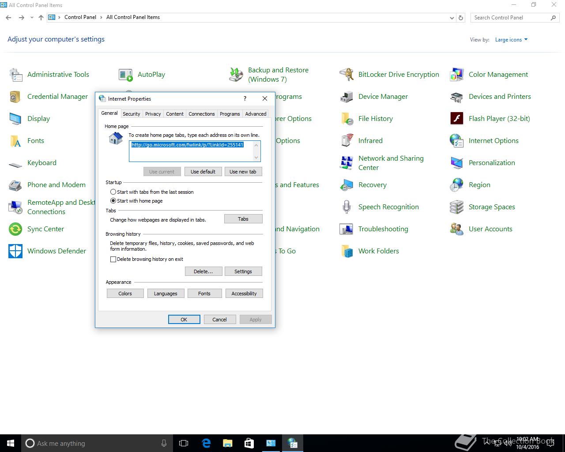Open the Internet Options globe icon
The width and height of the screenshot is (565, 452).
(x=457, y=141)
